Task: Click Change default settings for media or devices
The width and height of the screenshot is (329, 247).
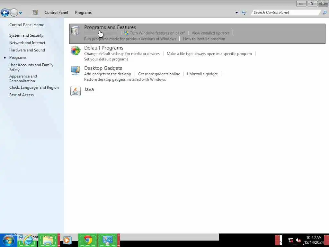Action: [x=122, y=54]
